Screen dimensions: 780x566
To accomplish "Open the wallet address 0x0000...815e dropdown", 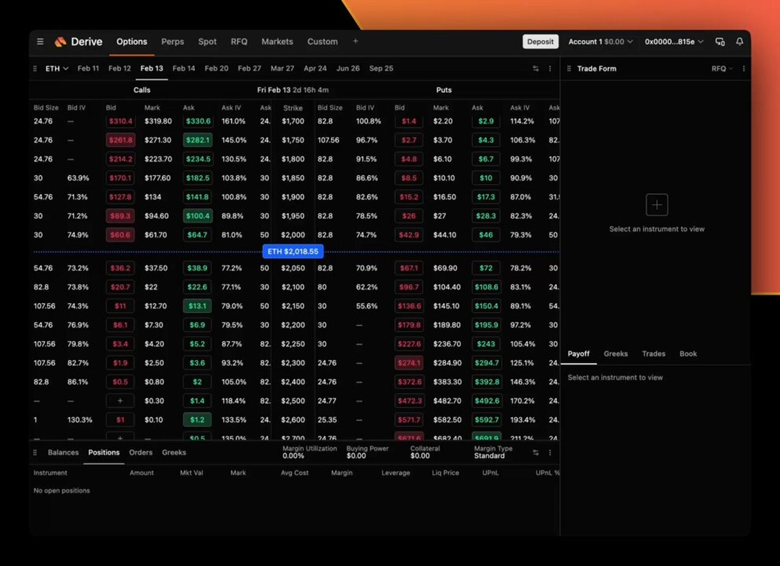I will coord(674,42).
